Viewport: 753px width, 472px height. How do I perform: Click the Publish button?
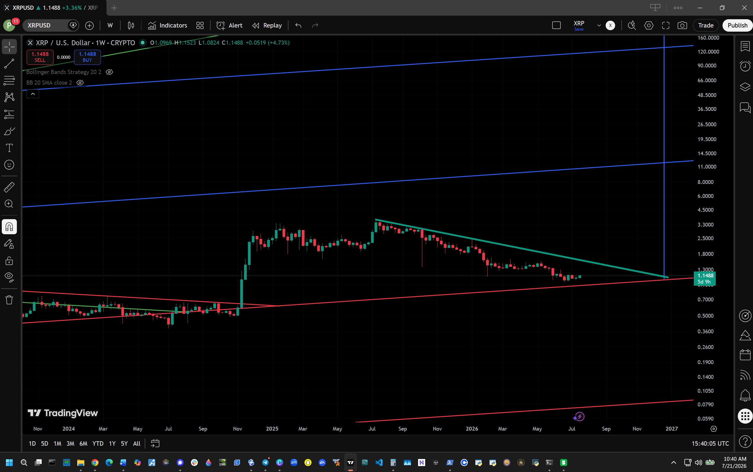tap(737, 25)
